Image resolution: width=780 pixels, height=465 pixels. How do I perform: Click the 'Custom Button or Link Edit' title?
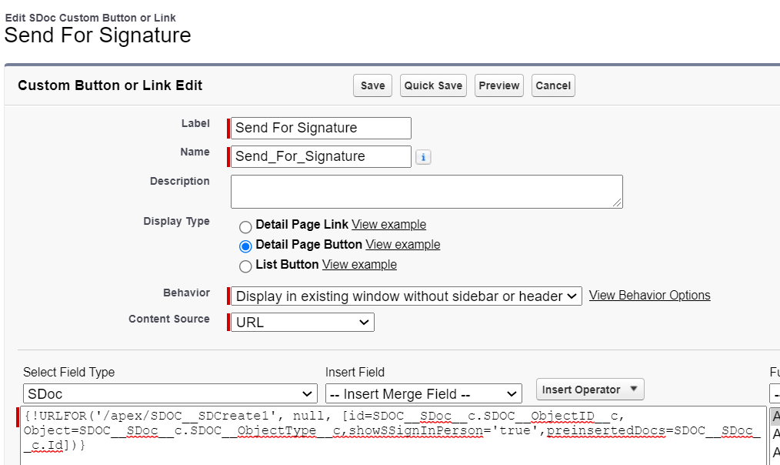[x=110, y=85]
